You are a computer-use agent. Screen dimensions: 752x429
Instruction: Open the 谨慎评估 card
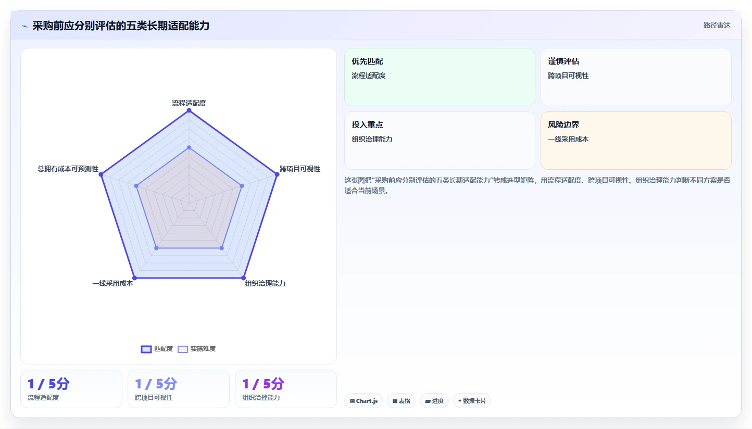click(x=636, y=77)
